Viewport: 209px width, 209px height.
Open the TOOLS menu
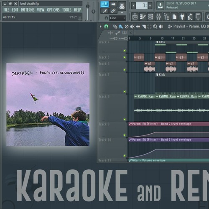[x=67, y=10]
